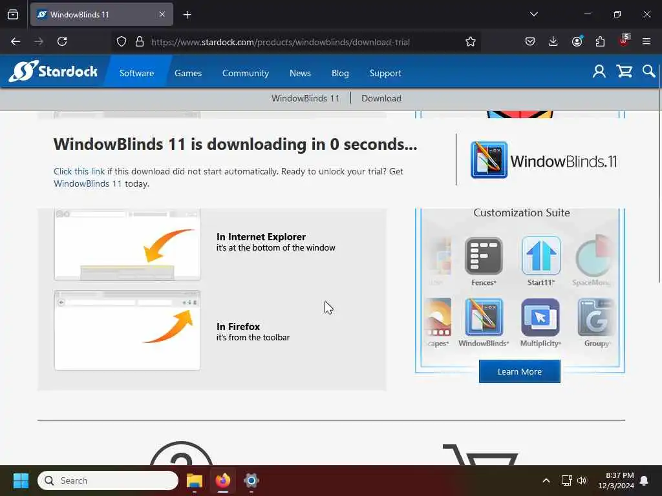Open the volume speaker tray icon

582,480
